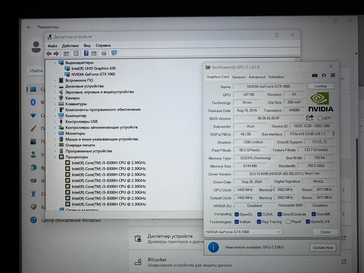Enable the PhysX checkbox
The height and width of the screenshot is (273, 364).
288,222
